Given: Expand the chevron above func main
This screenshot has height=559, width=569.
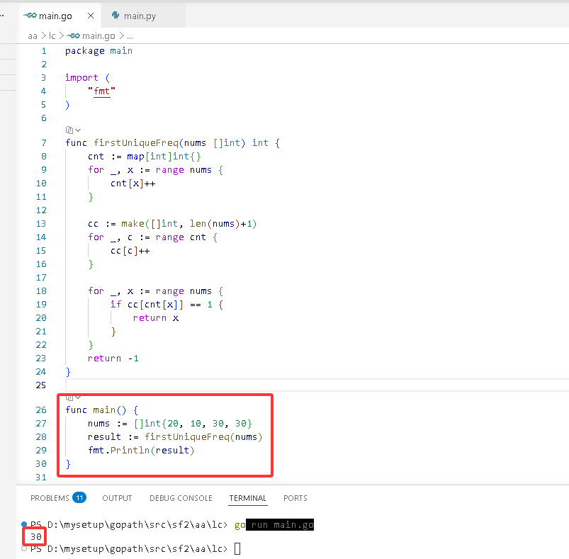Looking at the screenshot, I should tap(78, 397).
